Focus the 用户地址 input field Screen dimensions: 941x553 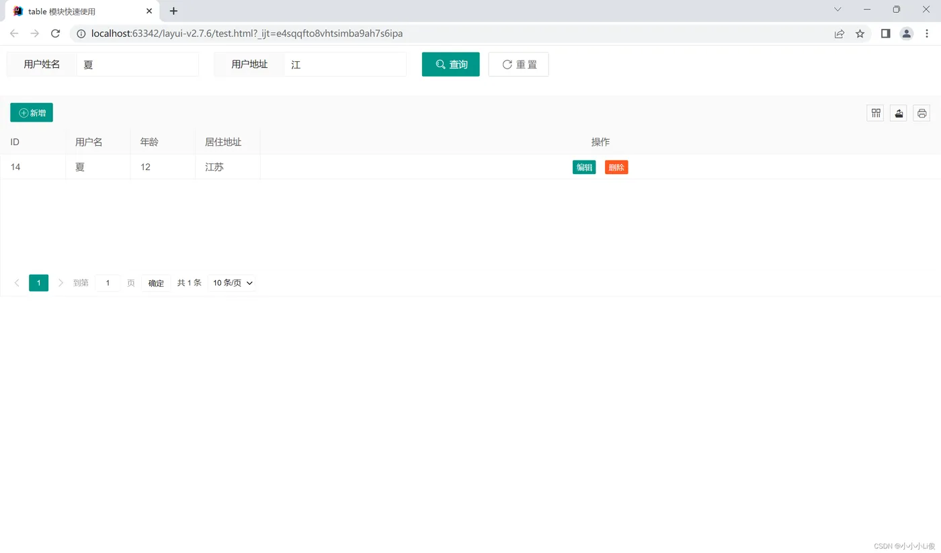[x=345, y=65]
